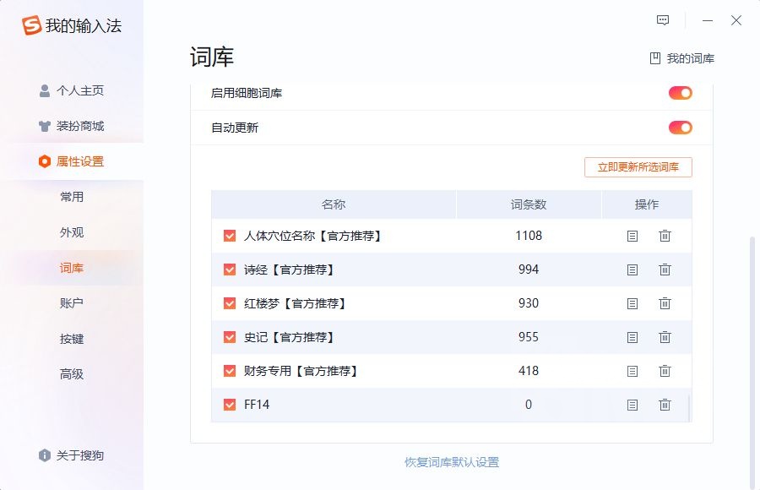Open 我的词库 at top right
Viewport: 760px width, 490px height.
pos(681,58)
